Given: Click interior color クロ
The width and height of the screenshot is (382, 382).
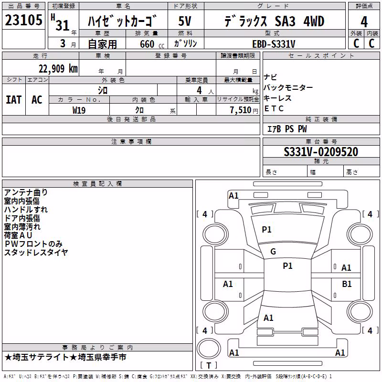Looking at the screenshot, I should (x=139, y=110).
